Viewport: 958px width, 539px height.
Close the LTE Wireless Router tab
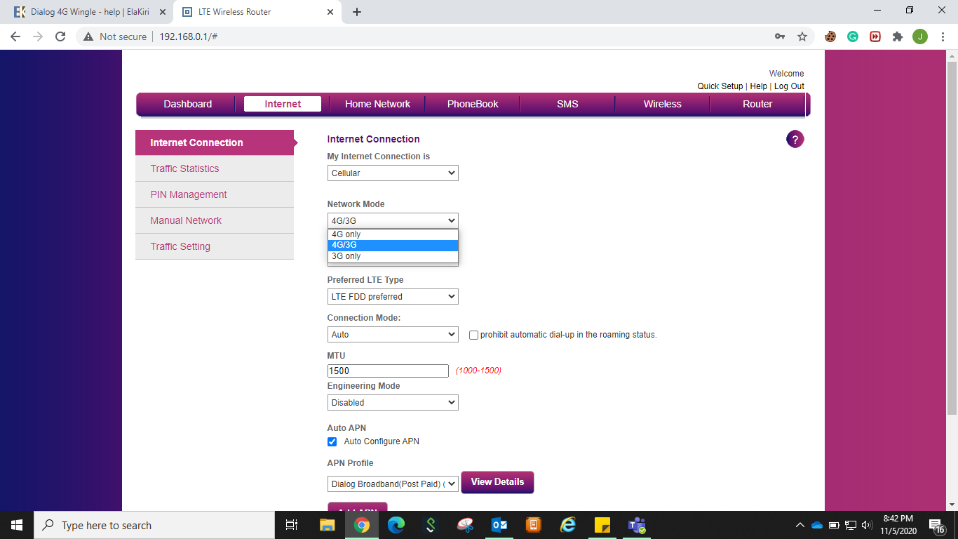[331, 12]
